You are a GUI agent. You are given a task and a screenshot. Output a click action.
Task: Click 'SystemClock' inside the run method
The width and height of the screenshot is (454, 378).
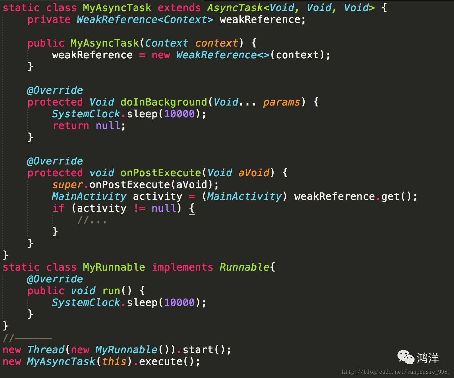tap(86, 303)
